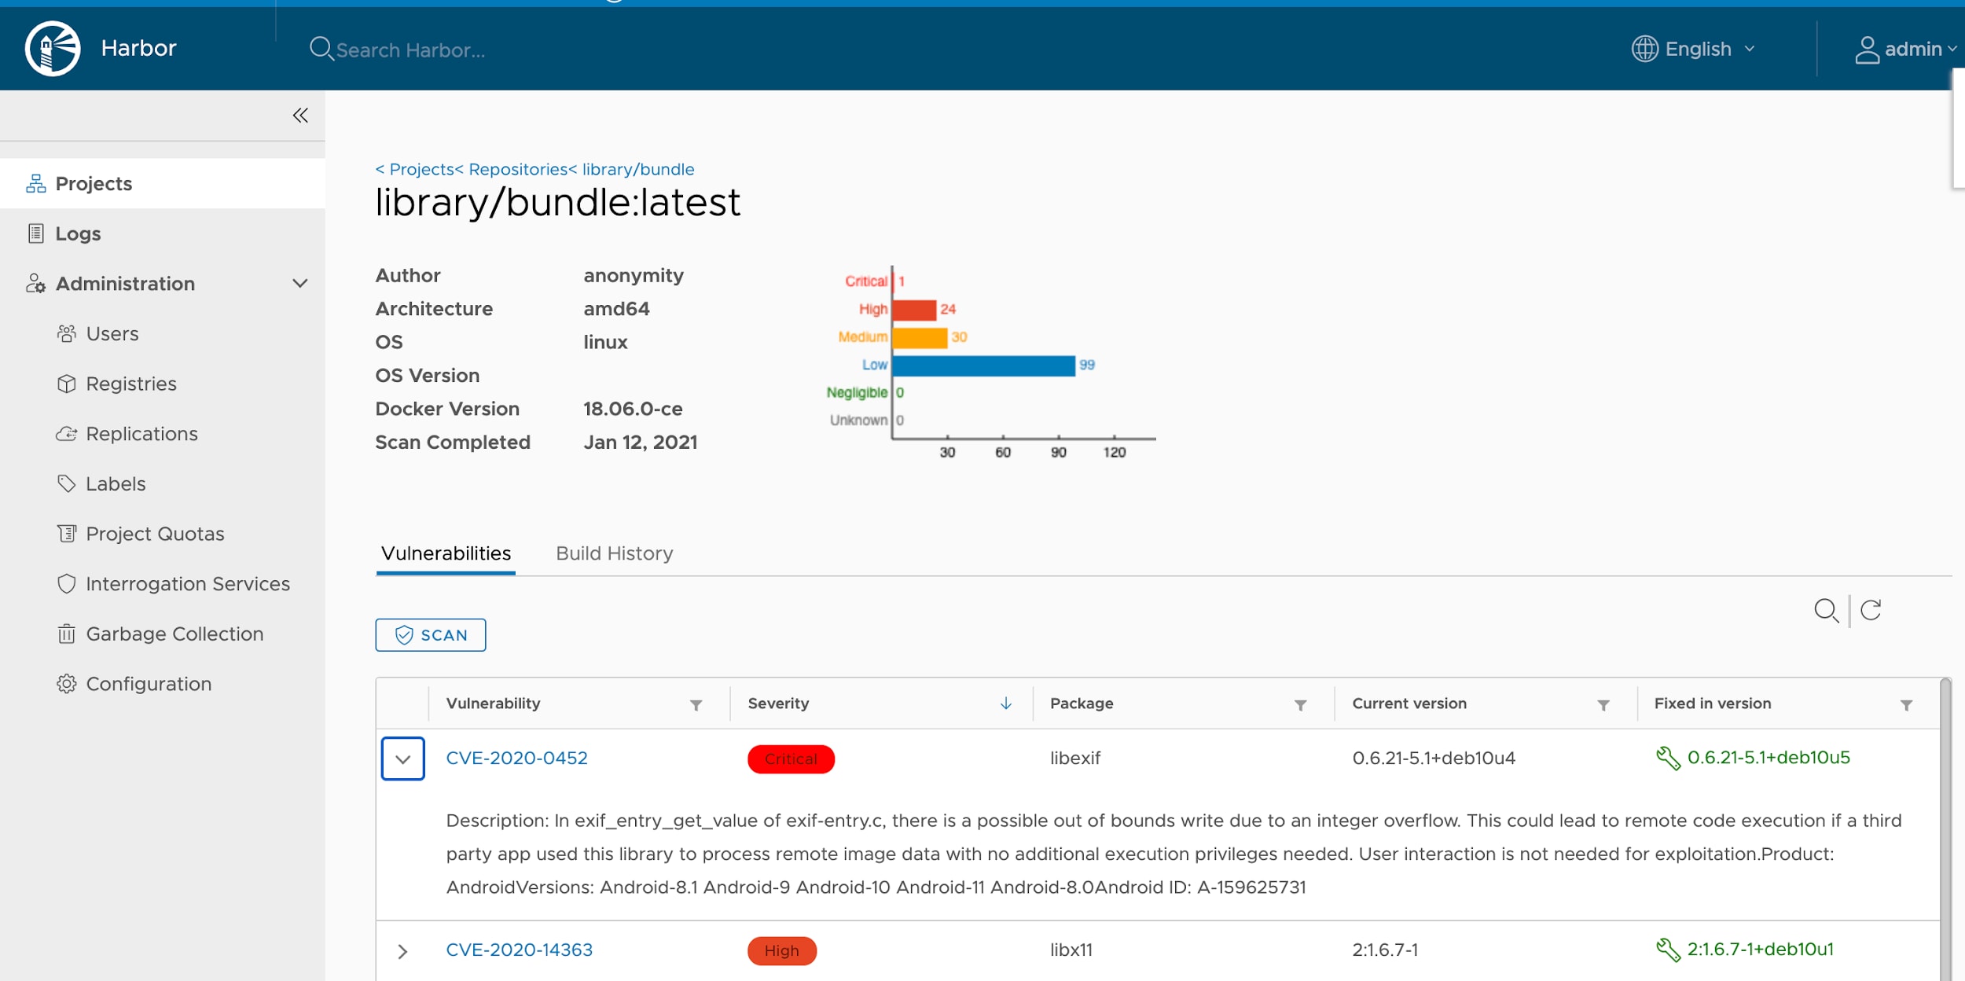The width and height of the screenshot is (1965, 981).
Task: Open the English language dropdown
Action: coord(1693,49)
